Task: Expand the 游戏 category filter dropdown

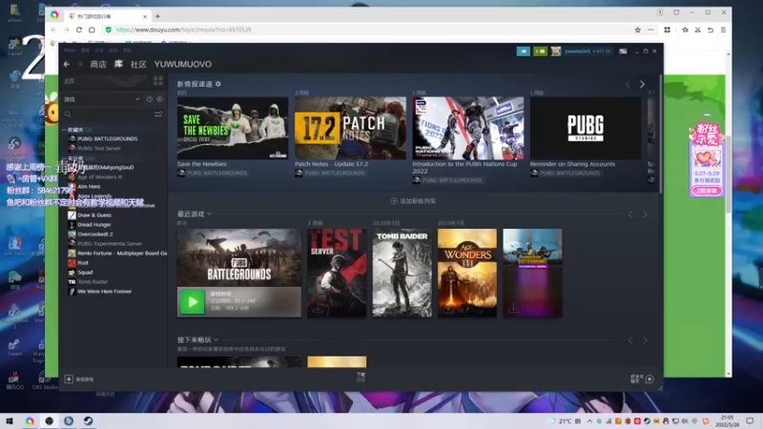Action: coord(102,99)
